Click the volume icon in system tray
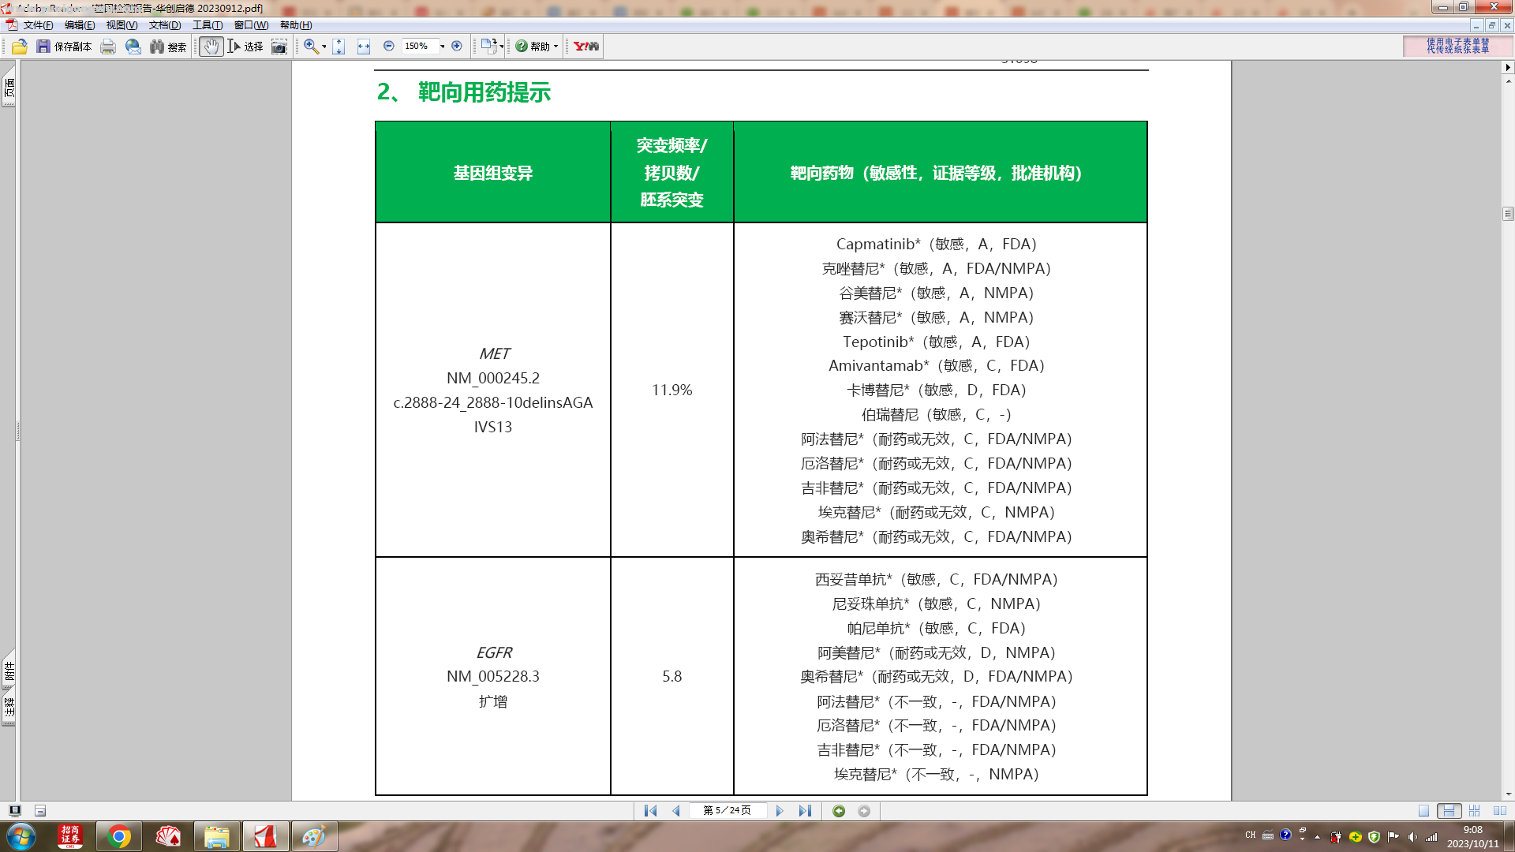 click(x=1412, y=837)
